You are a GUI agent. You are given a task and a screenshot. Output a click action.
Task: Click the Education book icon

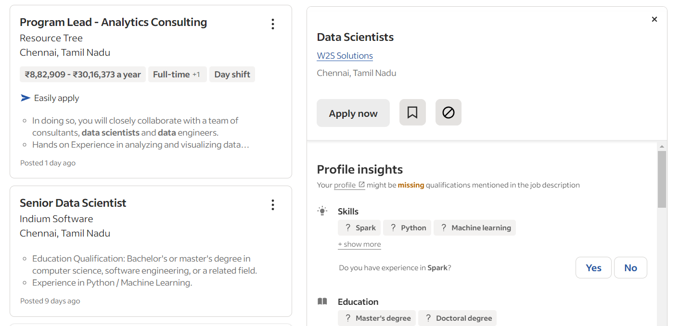(322, 301)
